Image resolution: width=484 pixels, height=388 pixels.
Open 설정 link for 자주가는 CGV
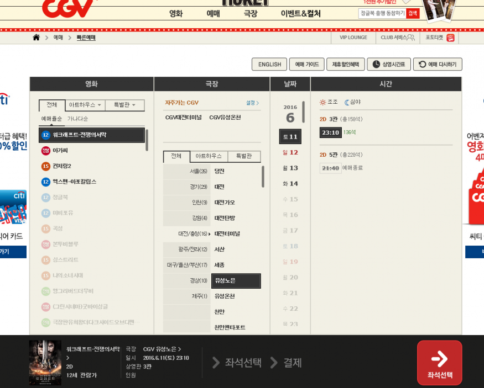tap(252, 103)
